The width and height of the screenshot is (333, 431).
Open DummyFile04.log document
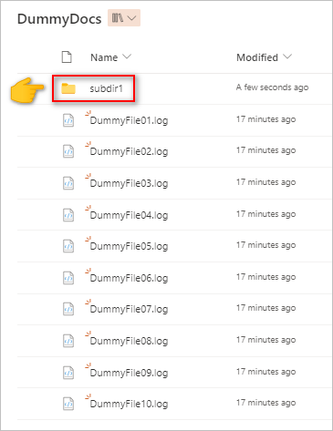click(129, 215)
